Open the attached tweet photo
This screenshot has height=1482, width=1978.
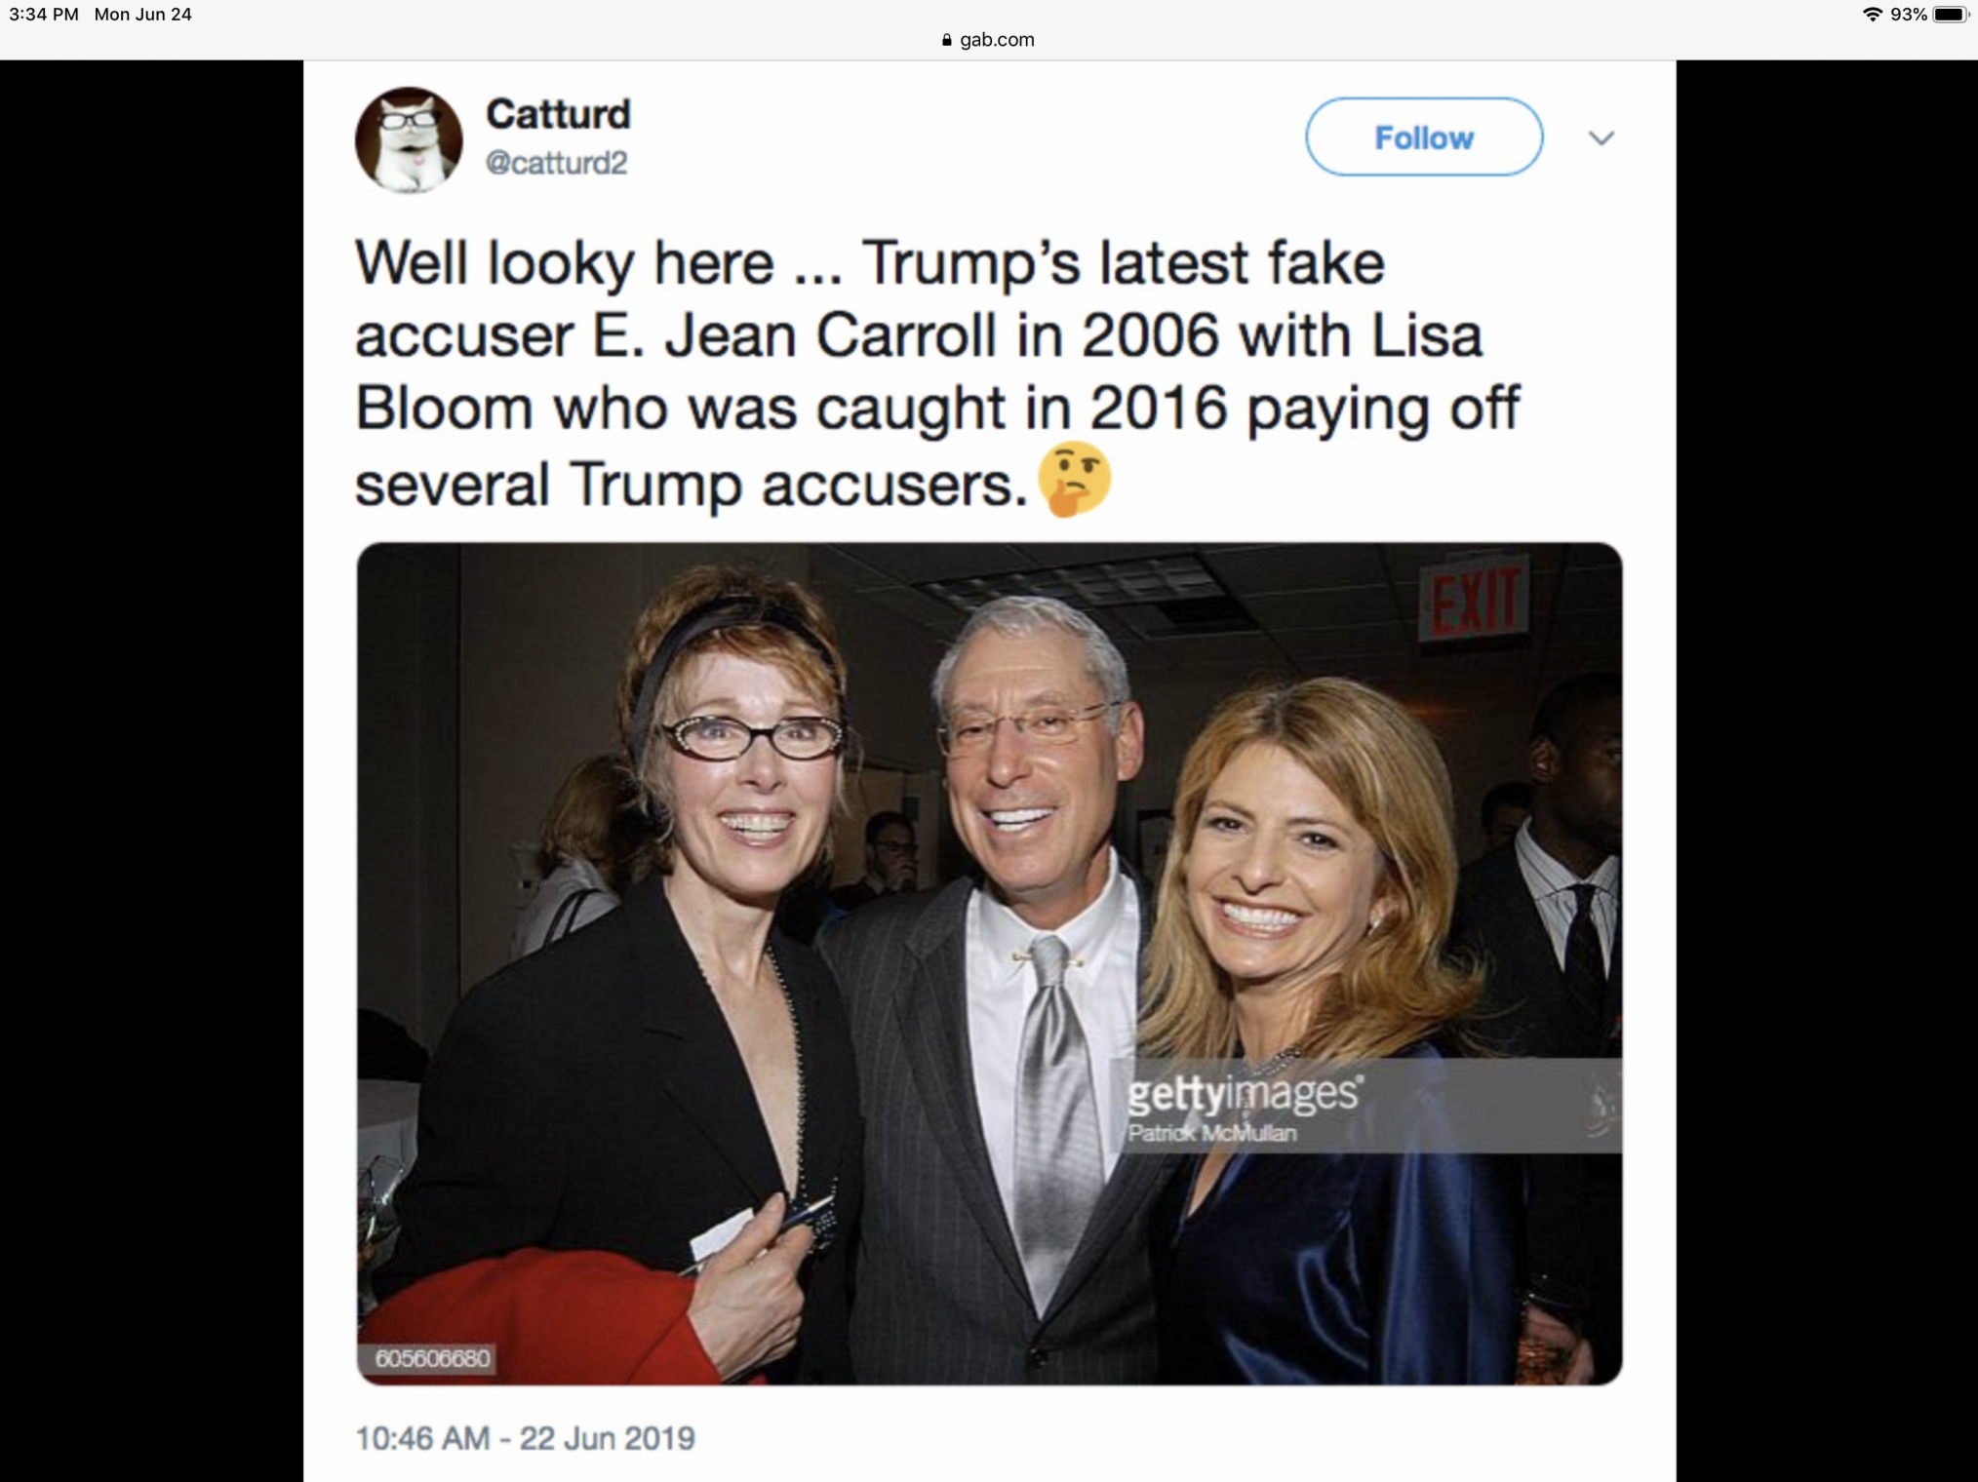[x=989, y=963]
